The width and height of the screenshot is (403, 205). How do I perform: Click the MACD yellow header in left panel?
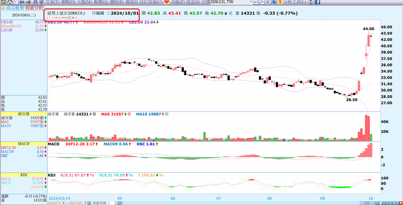coord(24,144)
